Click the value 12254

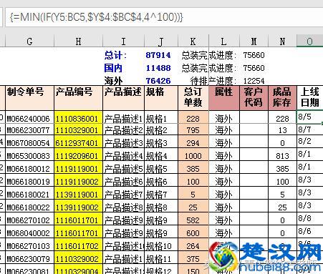(254, 81)
